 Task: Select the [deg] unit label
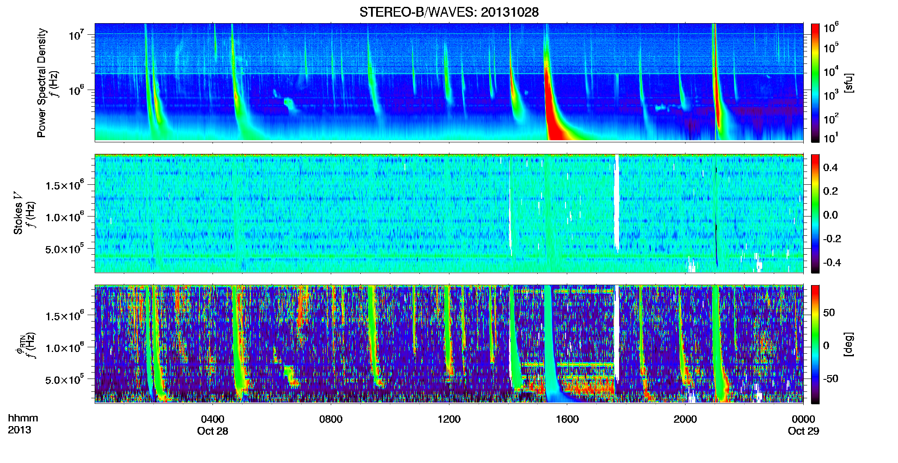pos(849,344)
